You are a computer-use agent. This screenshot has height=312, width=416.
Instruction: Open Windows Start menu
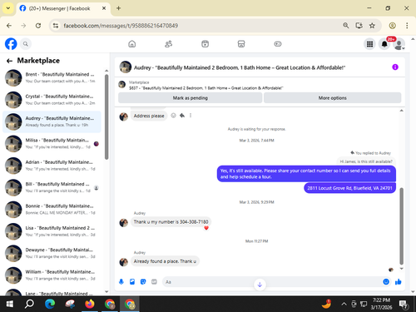pos(10,305)
